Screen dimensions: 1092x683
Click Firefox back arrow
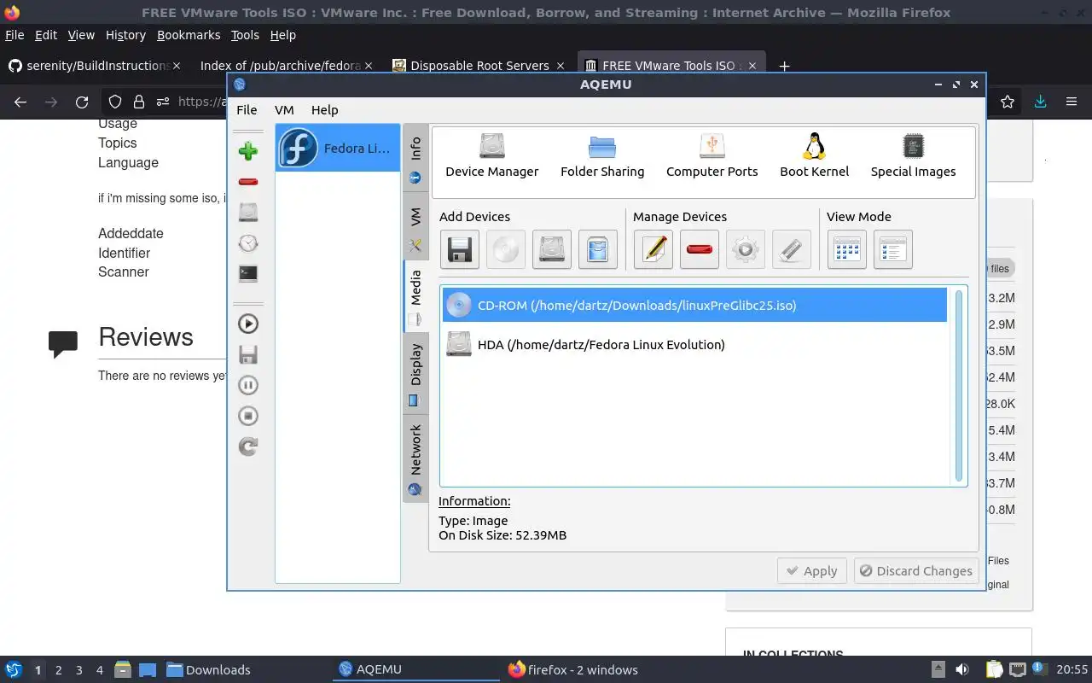(x=20, y=102)
